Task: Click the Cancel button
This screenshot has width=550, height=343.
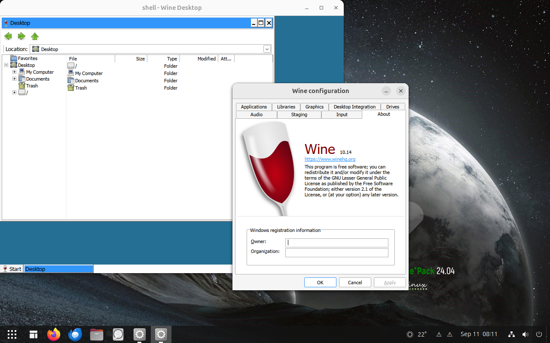Action: 354,283
